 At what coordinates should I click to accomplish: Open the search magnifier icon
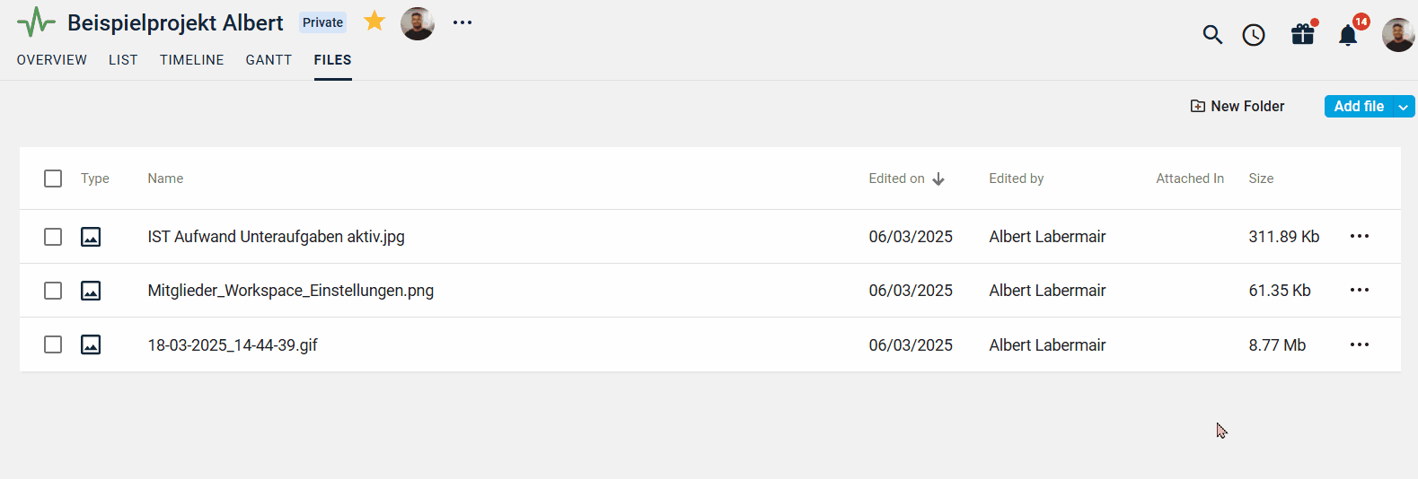(x=1212, y=35)
